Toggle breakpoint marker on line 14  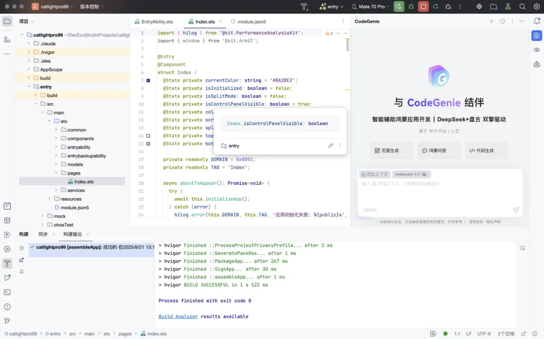point(148,135)
